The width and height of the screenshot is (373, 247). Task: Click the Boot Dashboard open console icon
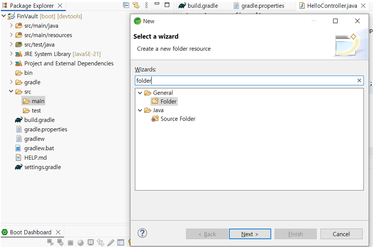coord(90,242)
